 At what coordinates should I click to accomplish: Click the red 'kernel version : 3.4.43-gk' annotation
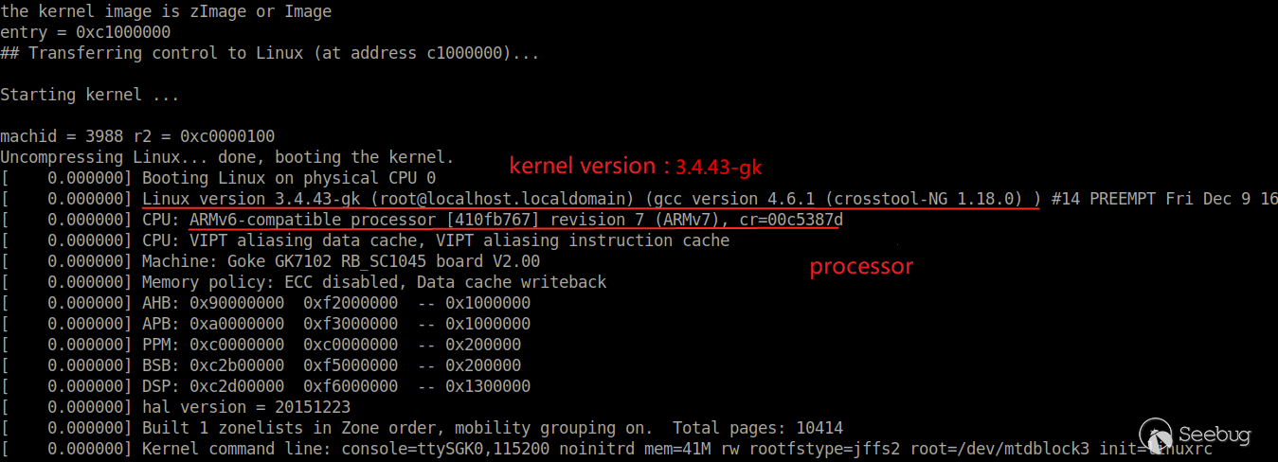[636, 167]
